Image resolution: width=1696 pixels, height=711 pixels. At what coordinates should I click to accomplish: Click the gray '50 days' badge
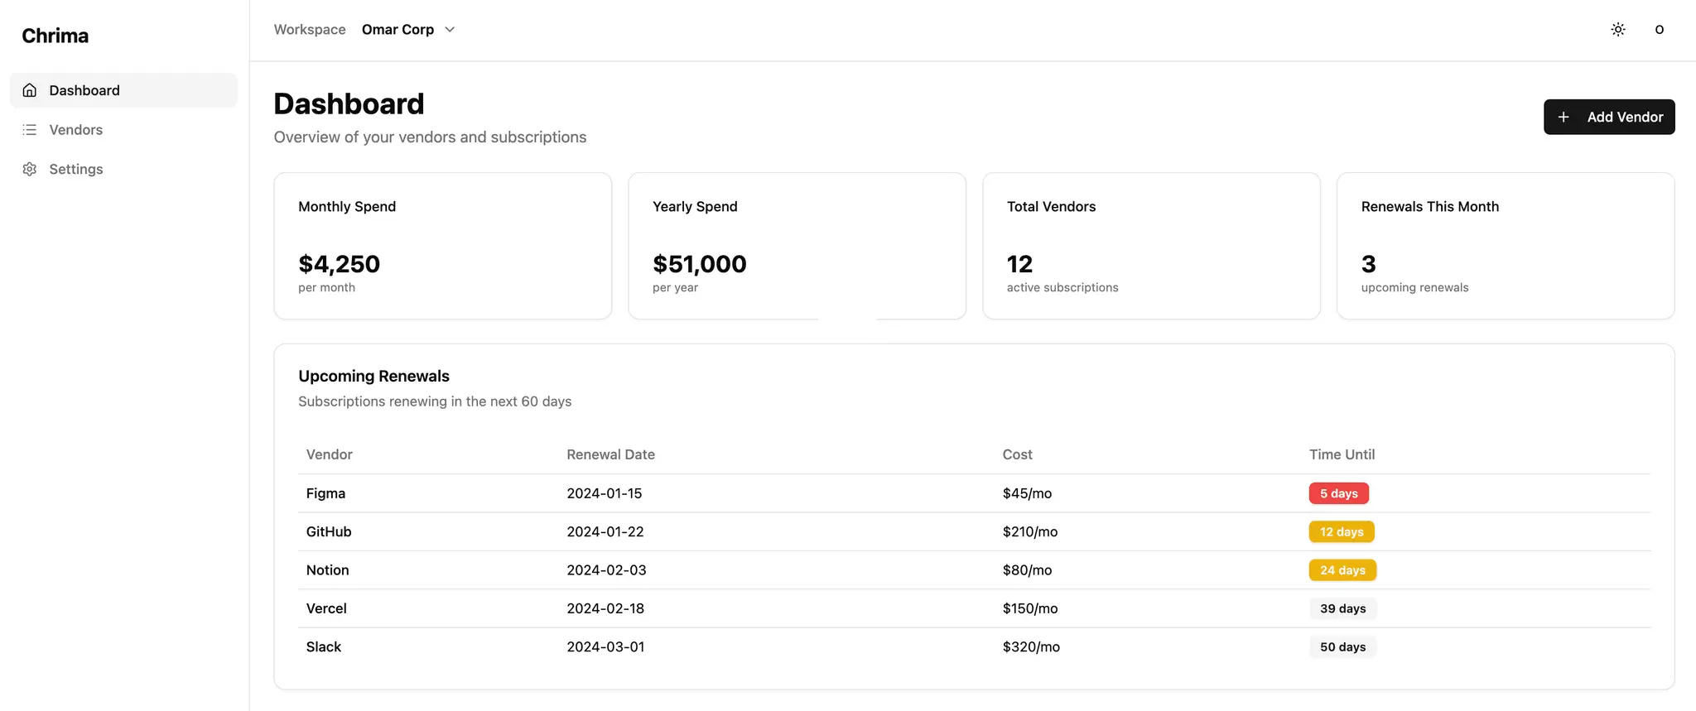pos(1342,646)
